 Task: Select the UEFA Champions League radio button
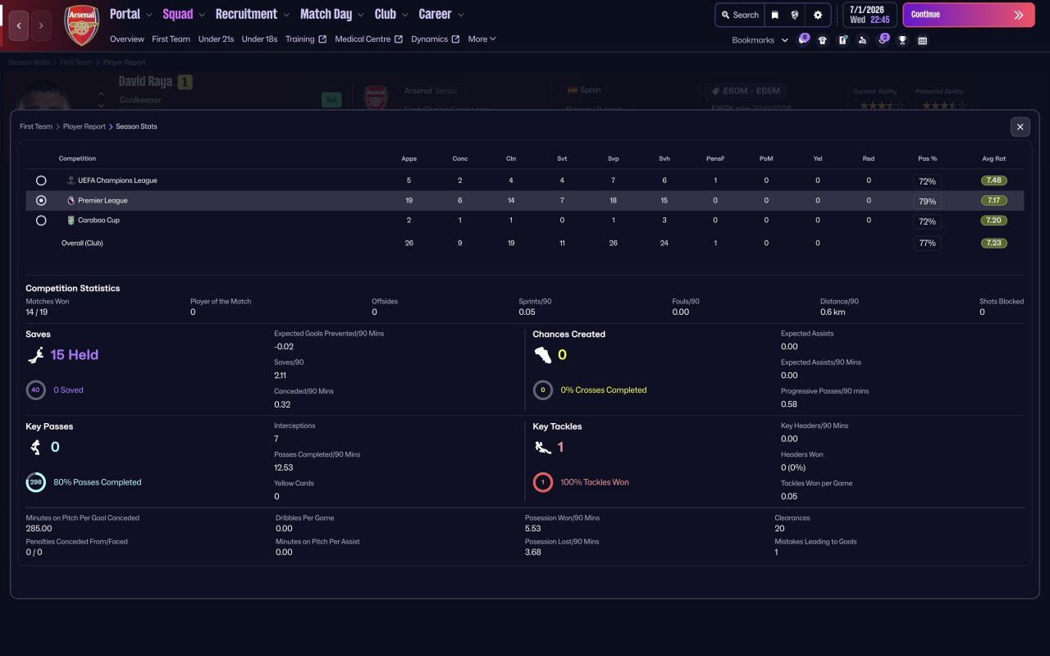pos(41,180)
